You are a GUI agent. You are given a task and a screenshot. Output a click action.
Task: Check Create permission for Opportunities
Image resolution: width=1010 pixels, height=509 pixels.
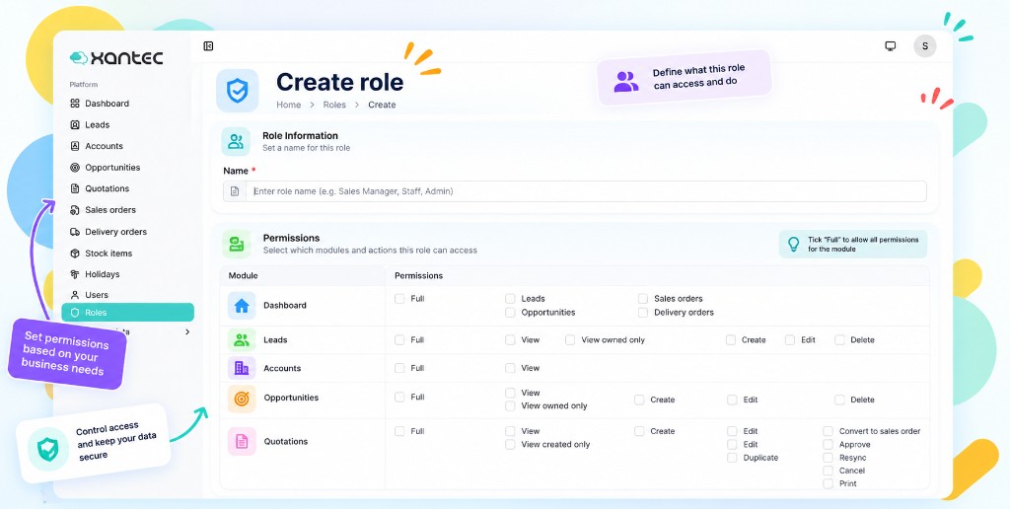point(639,400)
